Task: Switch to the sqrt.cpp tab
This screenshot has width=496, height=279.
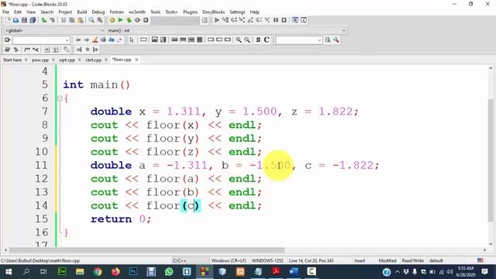Action: (67, 60)
